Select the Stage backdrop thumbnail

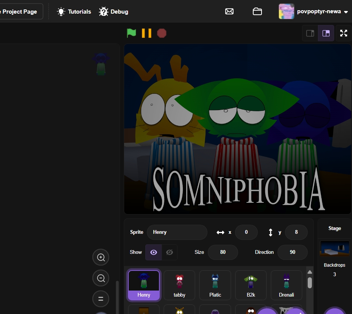(x=335, y=249)
